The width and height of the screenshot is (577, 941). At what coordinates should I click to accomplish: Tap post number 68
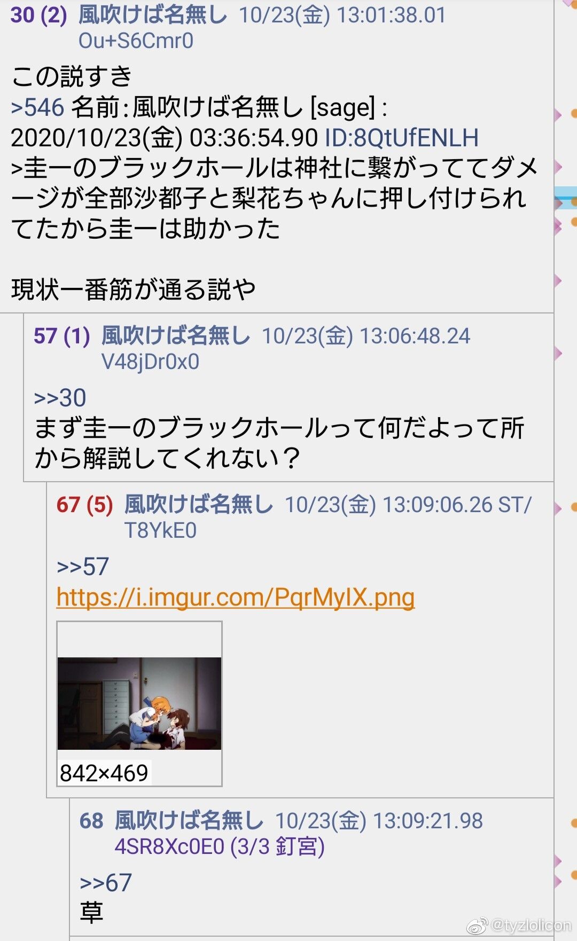(x=91, y=821)
